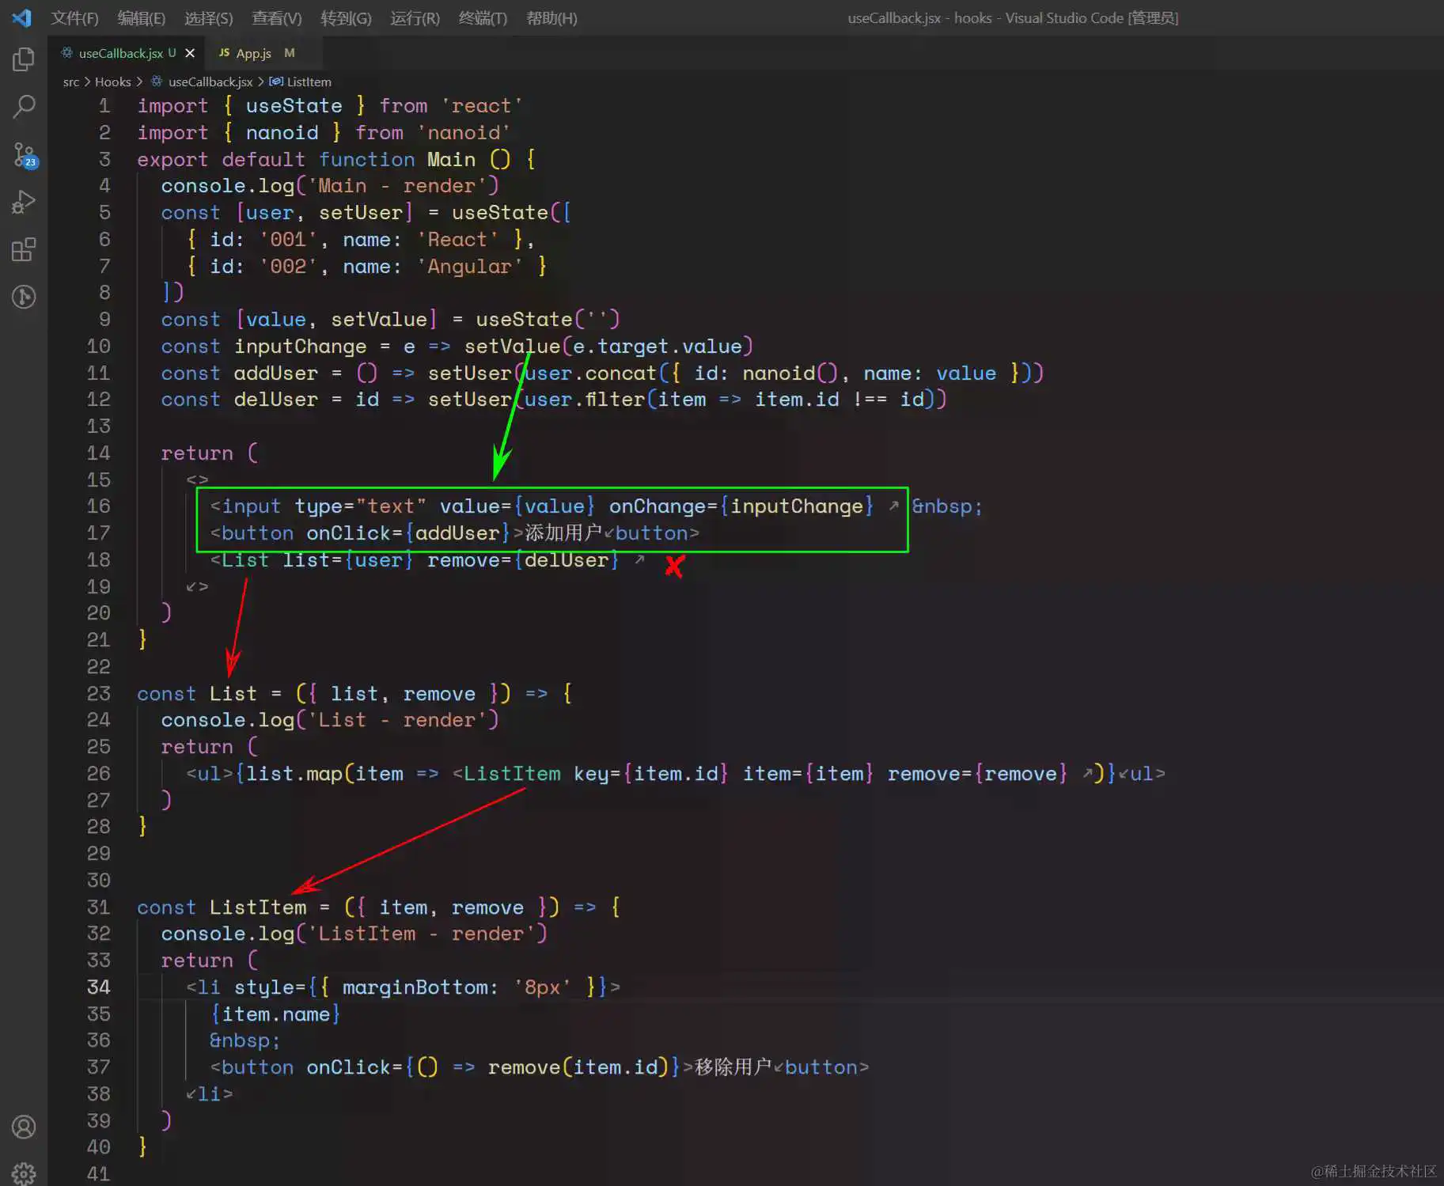Open the 编辑(E) menu

(141, 18)
